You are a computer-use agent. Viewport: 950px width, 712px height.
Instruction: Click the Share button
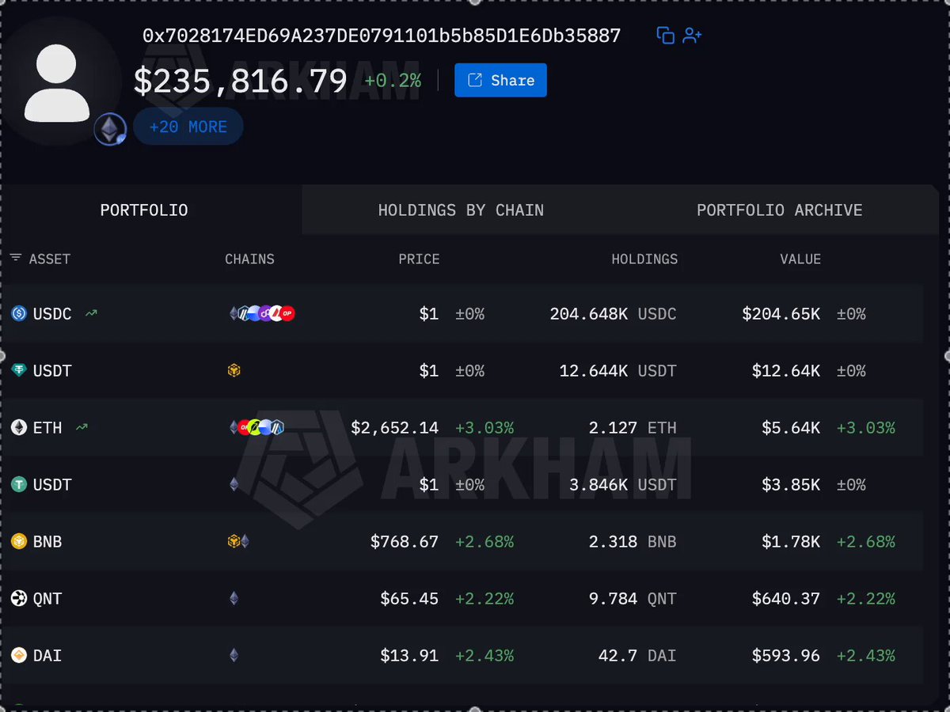coord(500,80)
